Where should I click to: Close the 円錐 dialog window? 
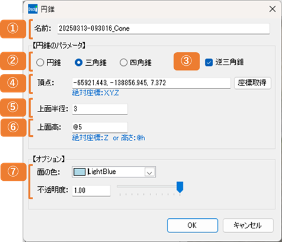pyautogui.click(x=273, y=9)
